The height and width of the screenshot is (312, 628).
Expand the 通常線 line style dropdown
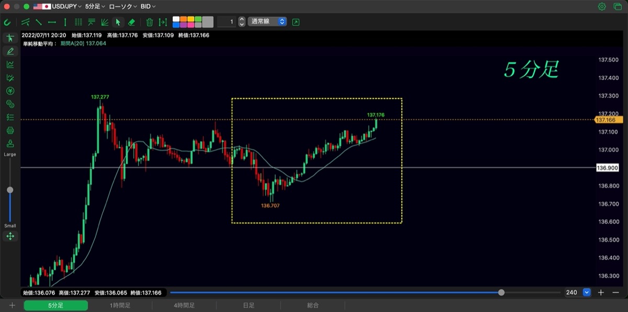(x=267, y=22)
